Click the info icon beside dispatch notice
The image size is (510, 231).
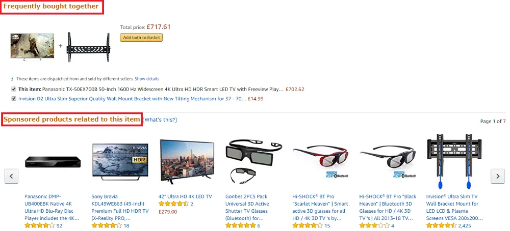click(x=12, y=79)
